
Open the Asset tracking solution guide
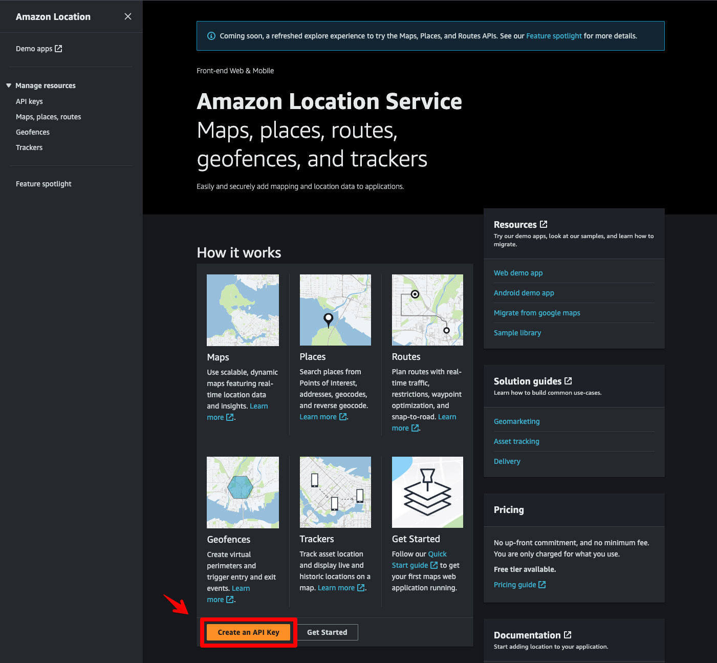(x=516, y=441)
